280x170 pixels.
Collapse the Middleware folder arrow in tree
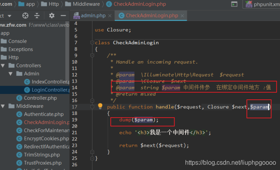pos(3,106)
